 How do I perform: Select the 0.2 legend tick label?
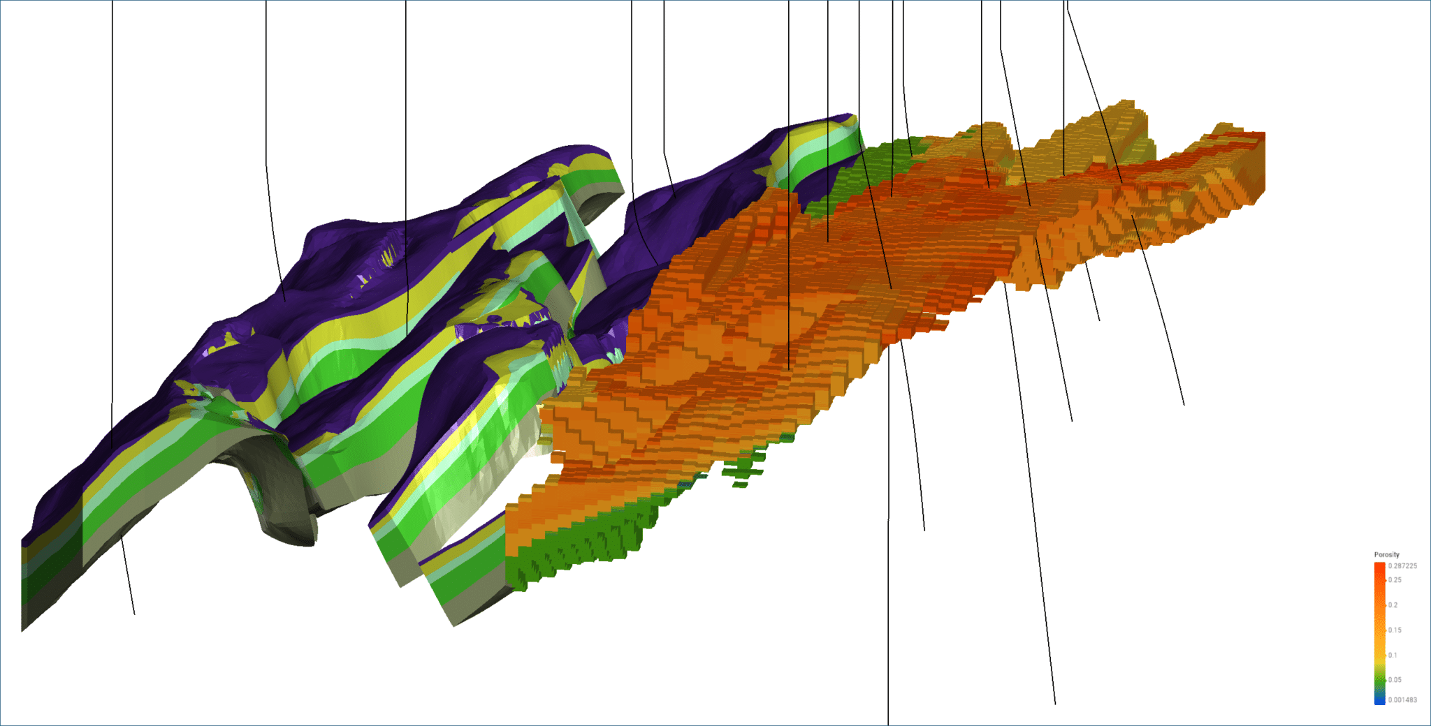pos(1393,605)
